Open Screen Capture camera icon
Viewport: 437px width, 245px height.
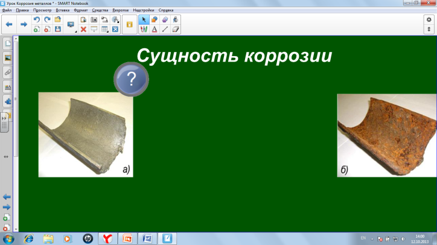(x=94, y=19)
